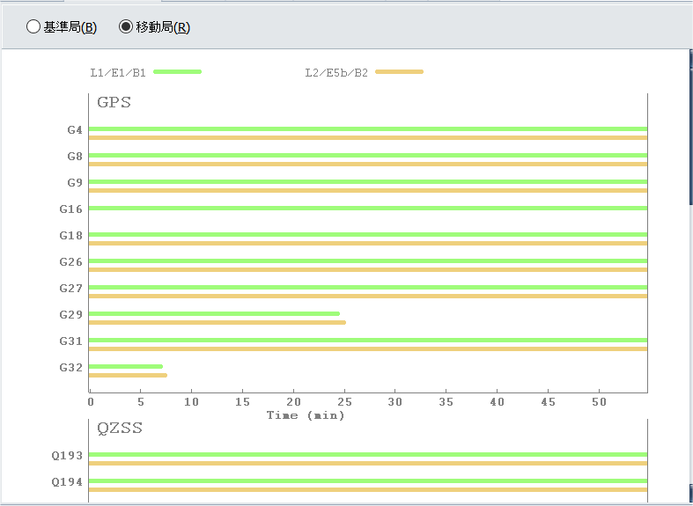Viewport: 693px width, 506px height.
Task: Click the Q194 satellite label
Action: (67, 482)
